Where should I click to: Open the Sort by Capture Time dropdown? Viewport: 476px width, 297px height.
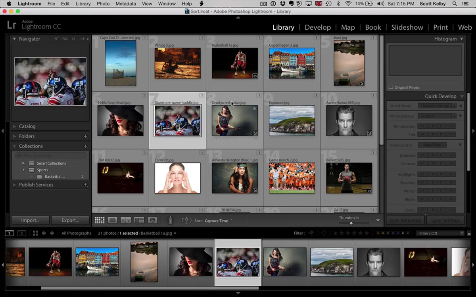pos(219,221)
